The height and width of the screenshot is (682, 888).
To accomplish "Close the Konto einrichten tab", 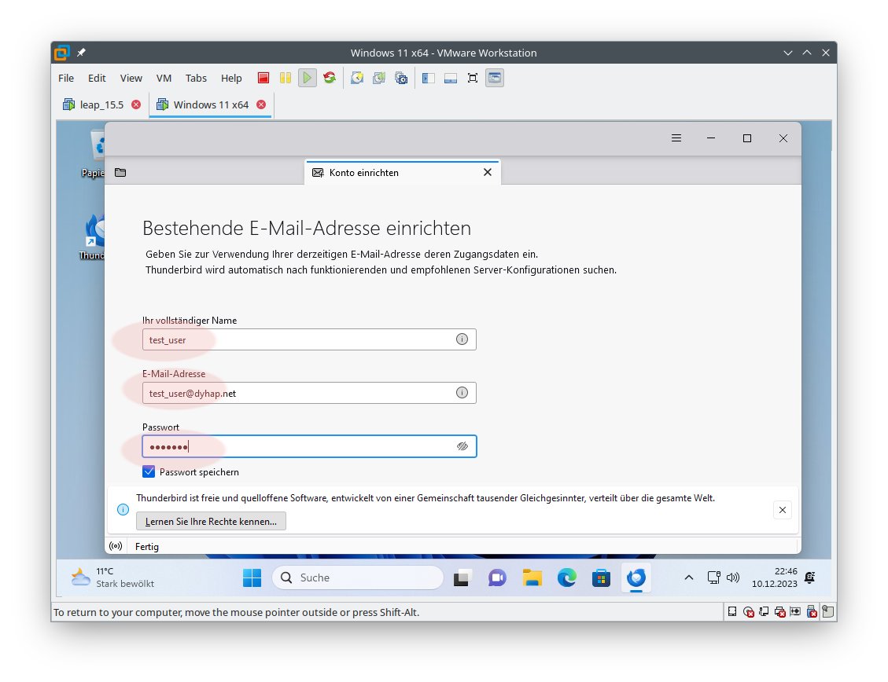I will tap(488, 172).
